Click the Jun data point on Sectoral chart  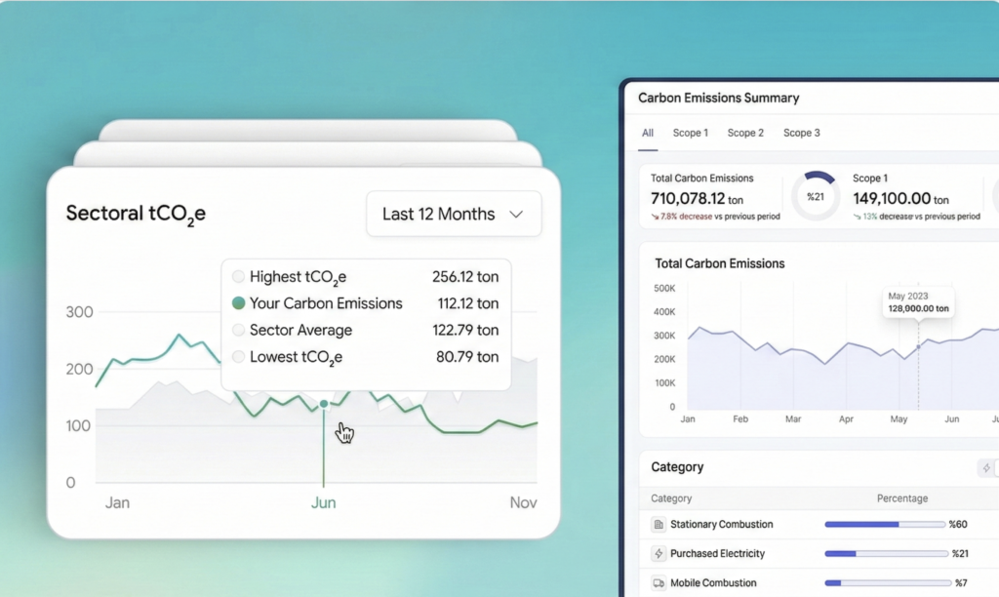(x=324, y=403)
